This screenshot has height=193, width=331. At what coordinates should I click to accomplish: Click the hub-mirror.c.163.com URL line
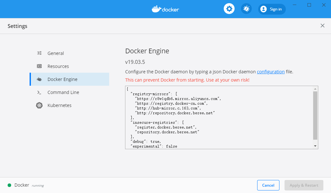click(168, 108)
